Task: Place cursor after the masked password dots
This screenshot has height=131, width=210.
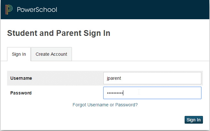Action: click(x=123, y=93)
